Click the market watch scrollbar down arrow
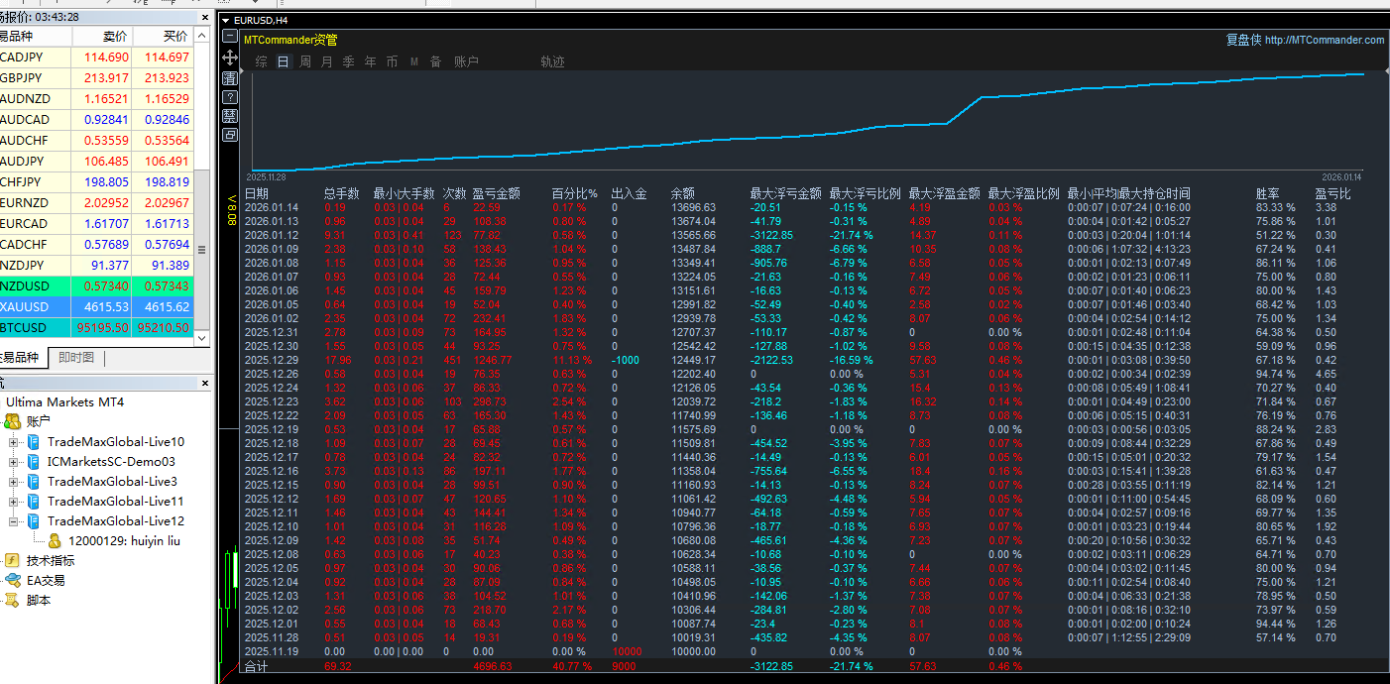This screenshot has width=1390, height=684. (202, 338)
